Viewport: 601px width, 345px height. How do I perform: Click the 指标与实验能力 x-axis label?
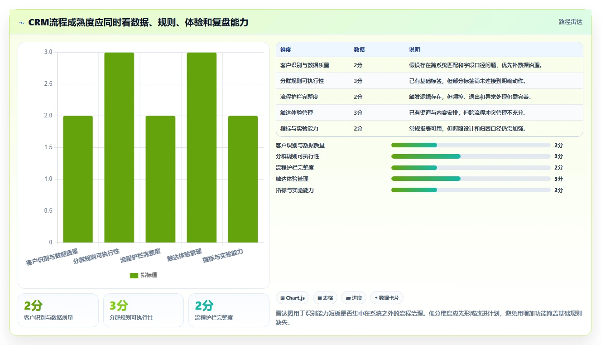[x=223, y=256]
